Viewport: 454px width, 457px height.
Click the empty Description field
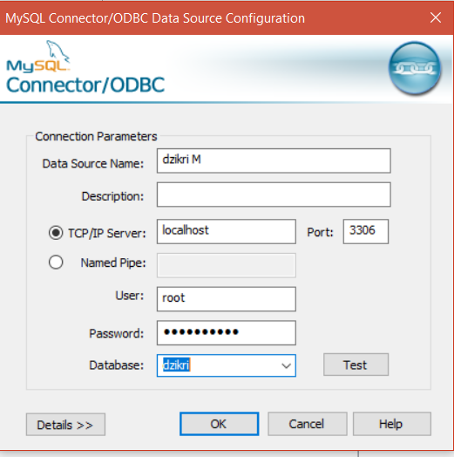[x=274, y=194]
